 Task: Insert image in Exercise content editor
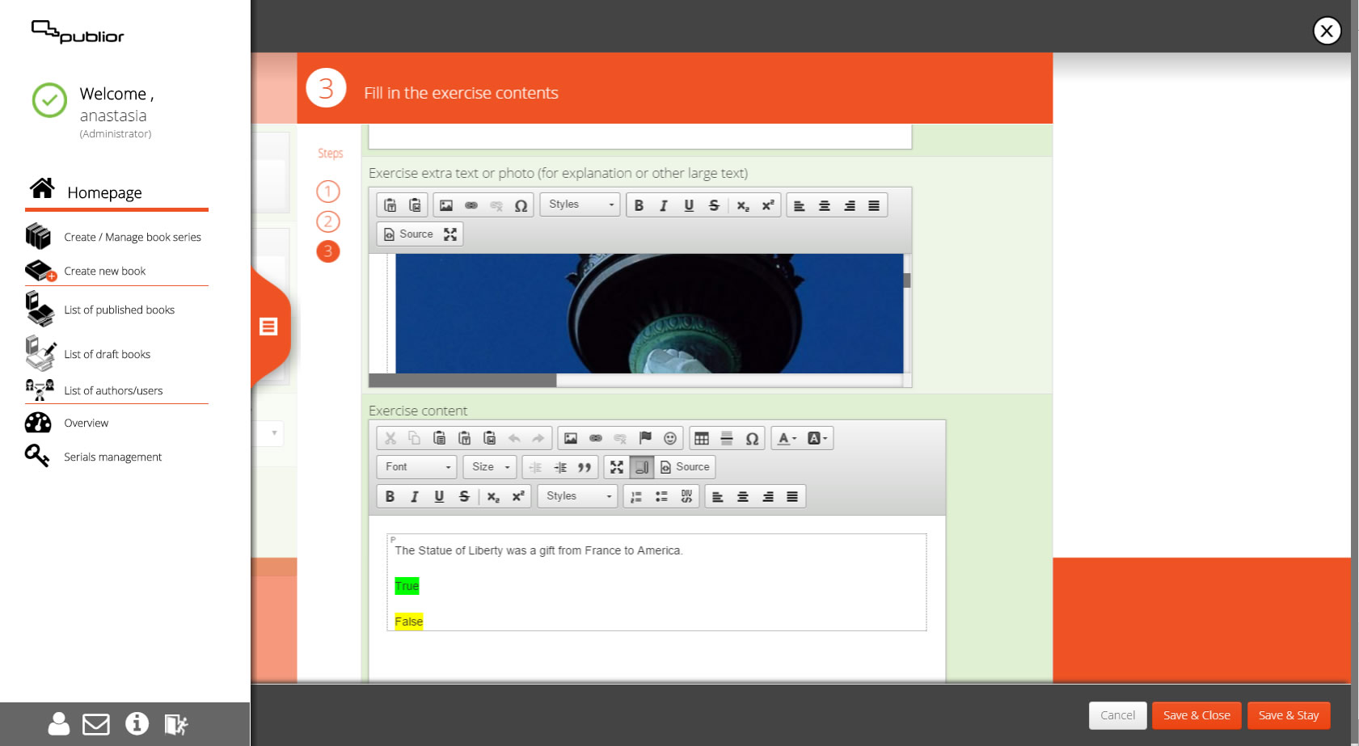pyautogui.click(x=571, y=438)
